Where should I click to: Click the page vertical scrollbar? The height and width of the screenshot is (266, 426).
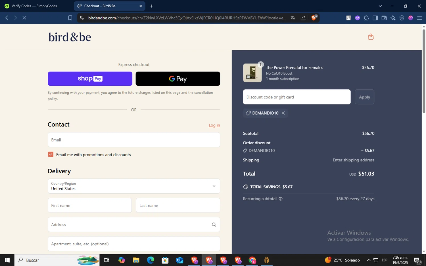pyautogui.click(x=424, y=71)
